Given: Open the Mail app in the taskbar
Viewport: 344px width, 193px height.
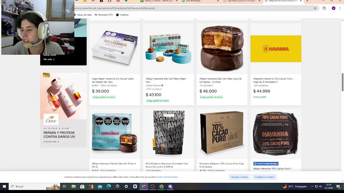Looking at the screenshot, I should (100, 187).
